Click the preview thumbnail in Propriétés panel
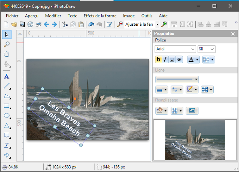The height and width of the screenshot is (172, 239). click(x=195, y=140)
